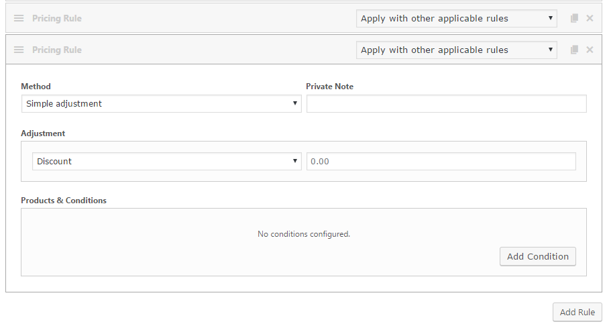Duplicate the expanded Pricing Rule
Screen dimensions: 607x328
575,50
